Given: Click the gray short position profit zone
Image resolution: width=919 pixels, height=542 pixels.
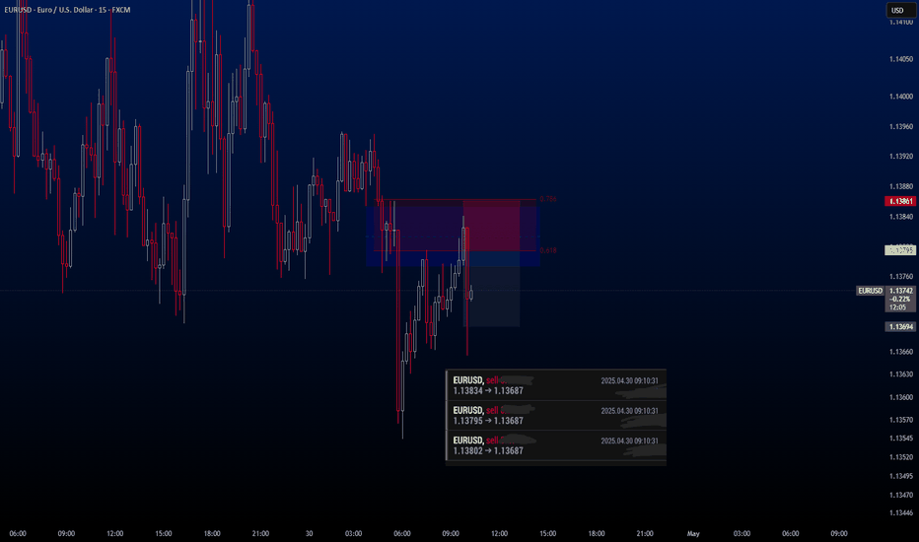Looking at the screenshot, I should click(x=491, y=289).
